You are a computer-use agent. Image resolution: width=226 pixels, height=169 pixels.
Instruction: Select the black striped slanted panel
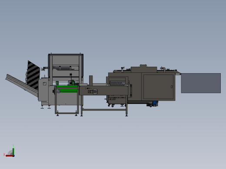34,75
